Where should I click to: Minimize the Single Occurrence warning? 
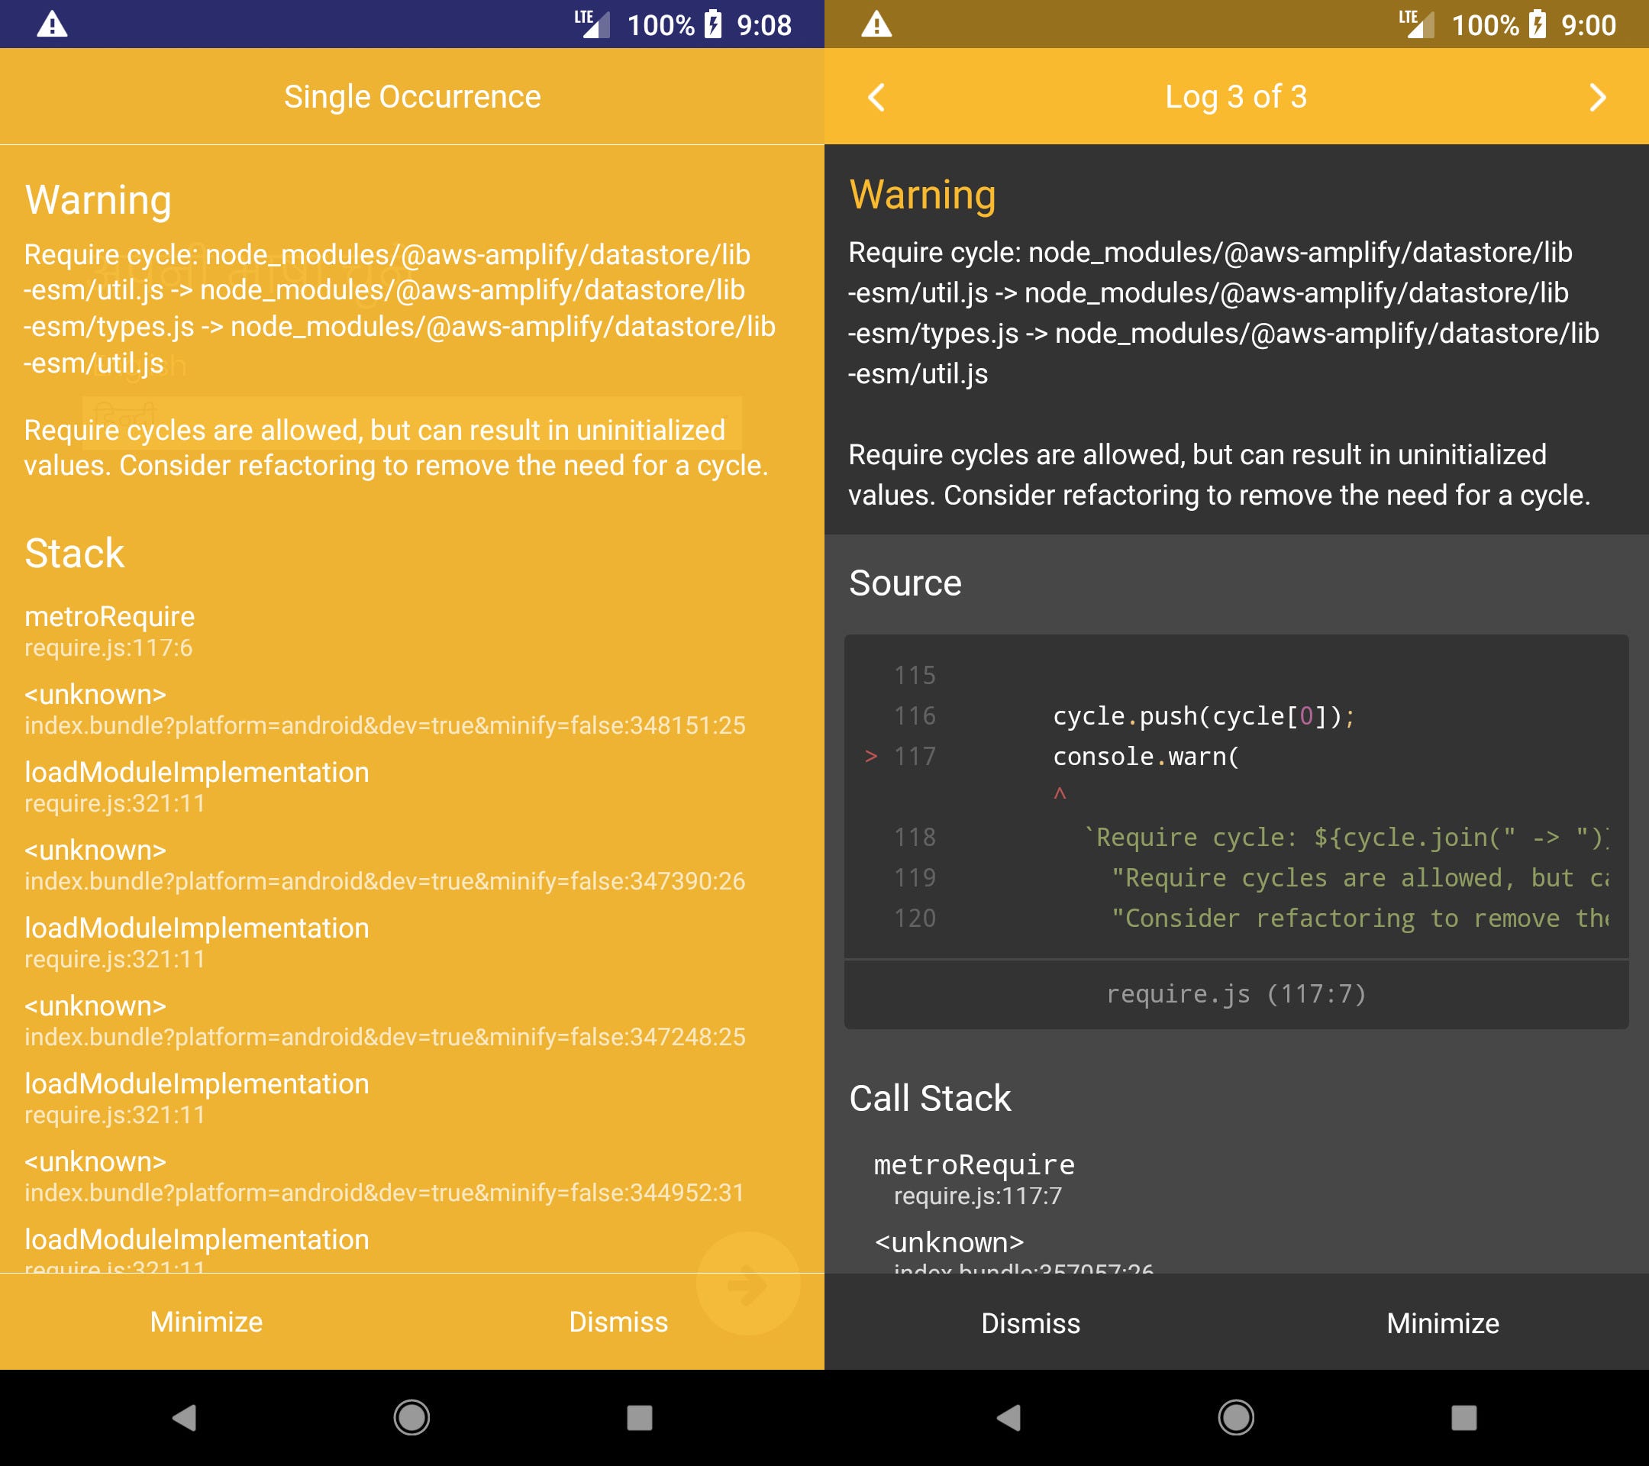pyautogui.click(x=204, y=1322)
